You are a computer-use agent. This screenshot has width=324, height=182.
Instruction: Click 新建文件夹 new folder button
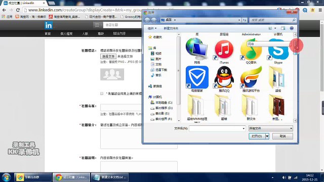[x=171, y=28]
